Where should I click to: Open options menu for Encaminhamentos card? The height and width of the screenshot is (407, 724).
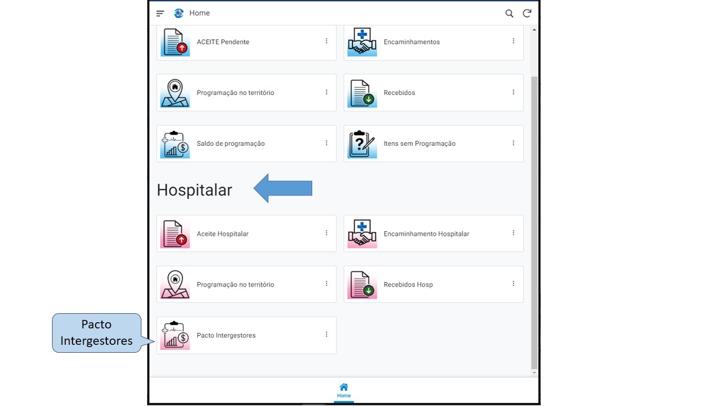514,41
